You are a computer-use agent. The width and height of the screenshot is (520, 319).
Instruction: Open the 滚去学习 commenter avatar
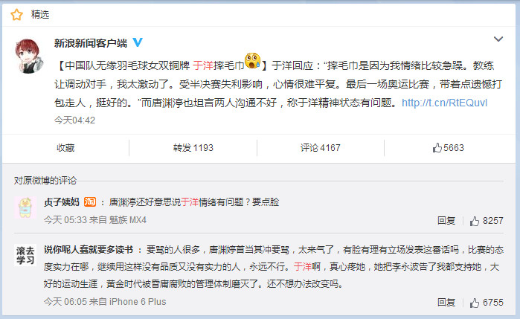click(25, 255)
